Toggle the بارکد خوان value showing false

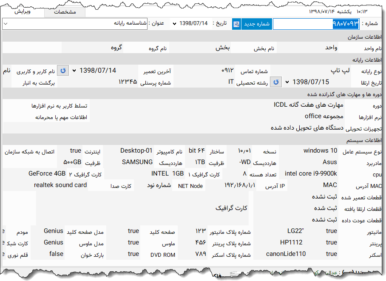click(56, 254)
